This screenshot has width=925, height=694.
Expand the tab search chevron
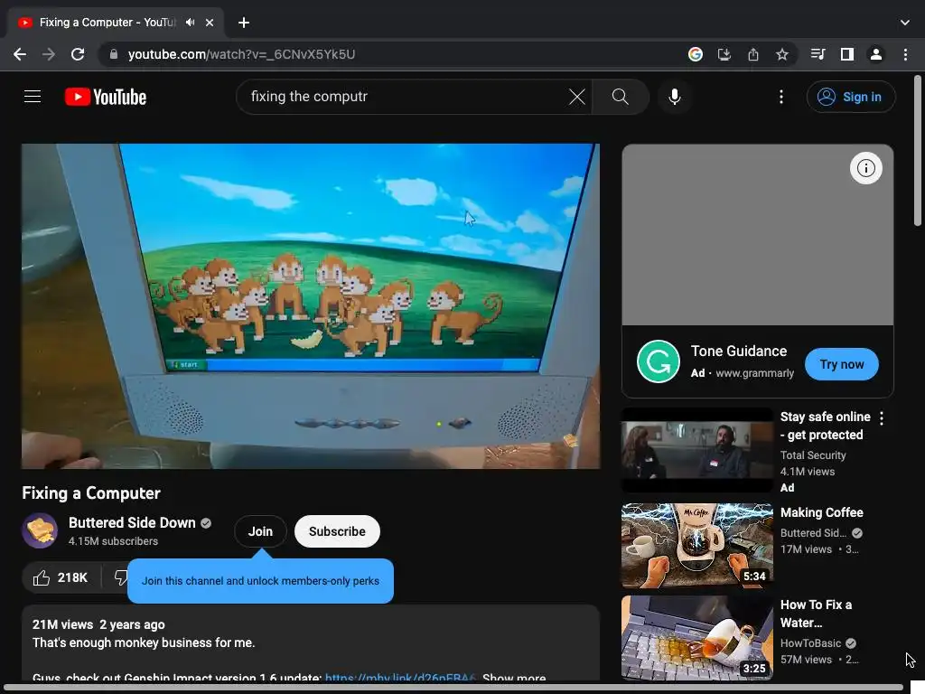click(x=905, y=23)
